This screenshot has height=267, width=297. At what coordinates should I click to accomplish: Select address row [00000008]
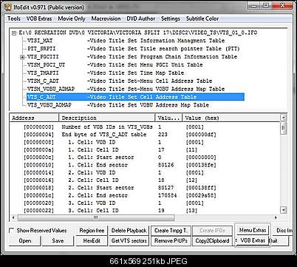[x=145, y=142]
